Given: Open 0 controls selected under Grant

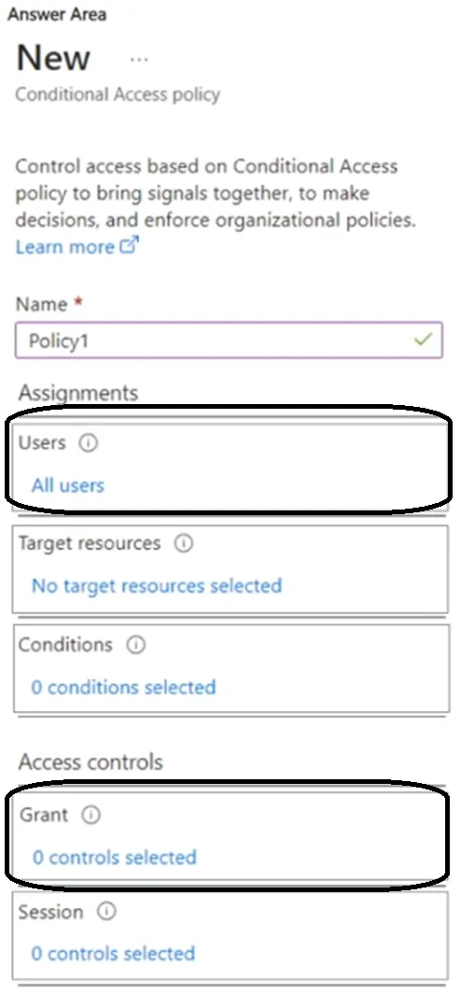Looking at the screenshot, I should point(114,857).
